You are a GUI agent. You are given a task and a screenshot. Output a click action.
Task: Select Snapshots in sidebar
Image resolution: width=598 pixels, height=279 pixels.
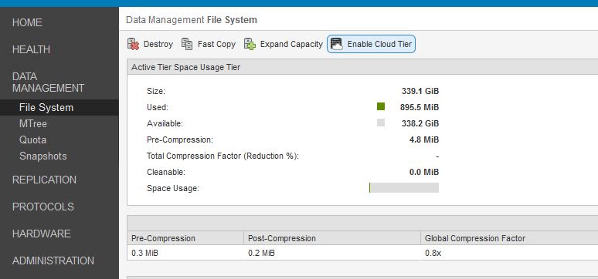click(43, 156)
